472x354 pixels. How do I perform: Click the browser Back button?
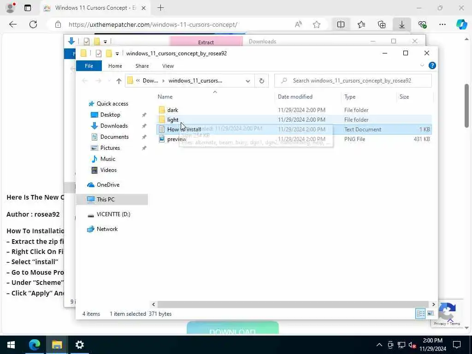coord(12,25)
